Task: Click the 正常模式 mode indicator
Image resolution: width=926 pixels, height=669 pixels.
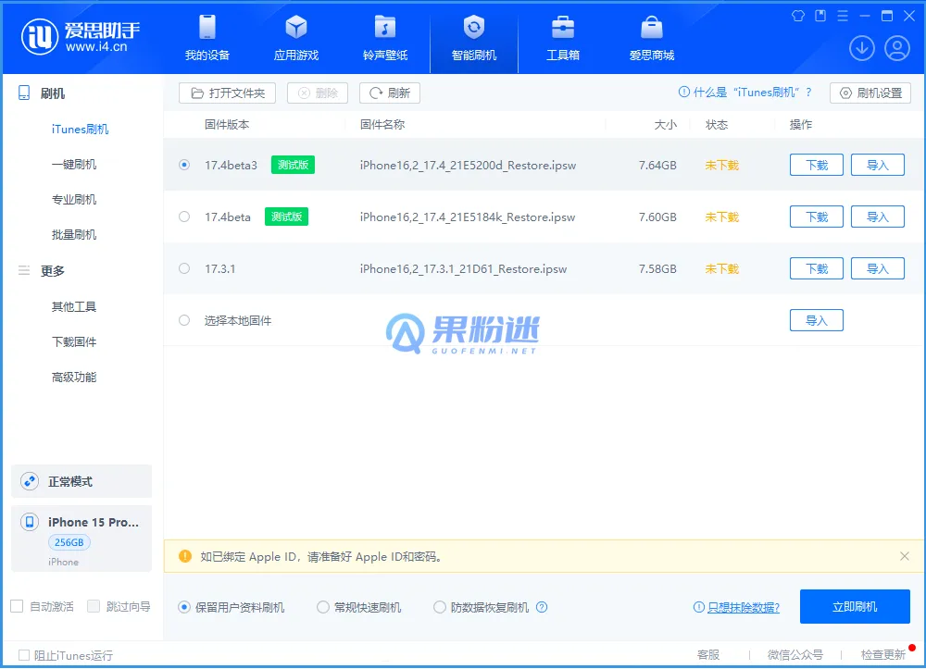Action: tap(81, 481)
